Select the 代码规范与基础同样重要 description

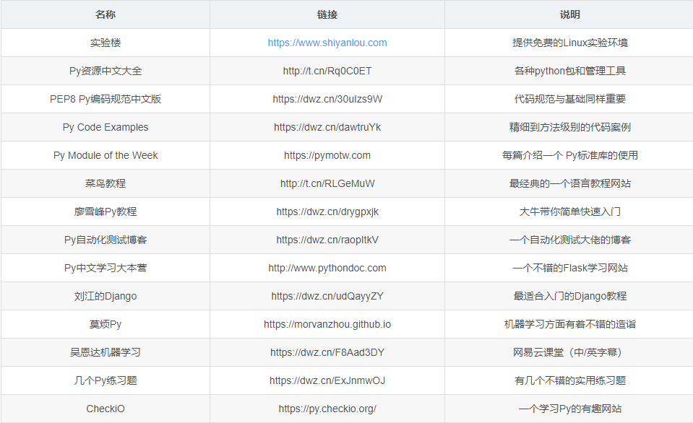pos(569,99)
